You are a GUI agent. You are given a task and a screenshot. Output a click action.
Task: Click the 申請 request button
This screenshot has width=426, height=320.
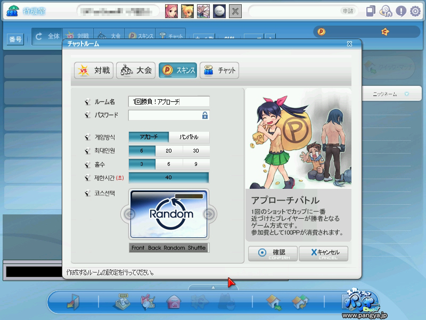tap(348, 11)
